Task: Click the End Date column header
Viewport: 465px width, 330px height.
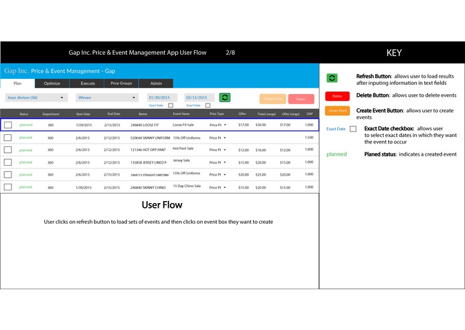Action: tap(114, 114)
